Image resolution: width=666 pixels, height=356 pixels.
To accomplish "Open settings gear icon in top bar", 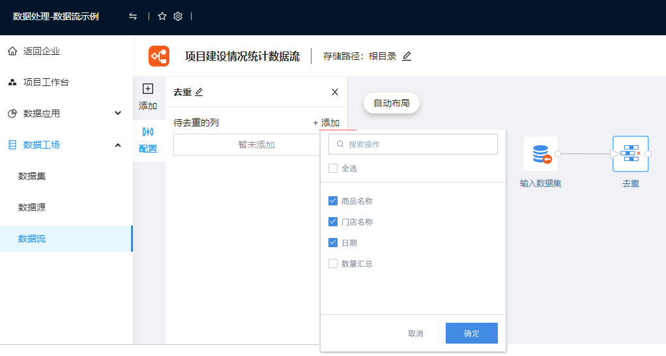I will tap(178, 16).
